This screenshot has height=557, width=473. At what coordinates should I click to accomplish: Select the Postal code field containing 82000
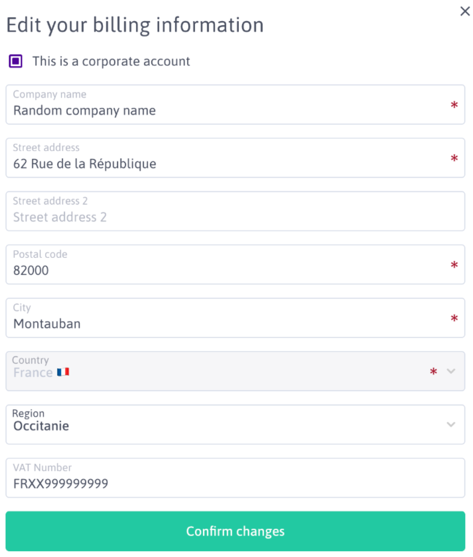click(225, 270)
